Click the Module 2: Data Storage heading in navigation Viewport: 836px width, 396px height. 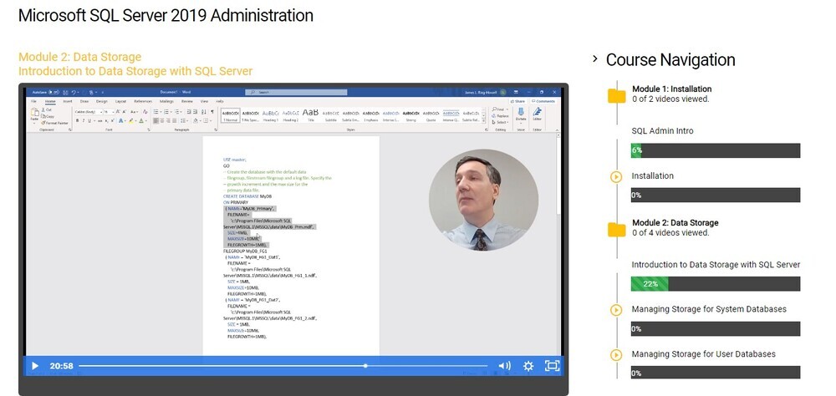click(675, 223)
